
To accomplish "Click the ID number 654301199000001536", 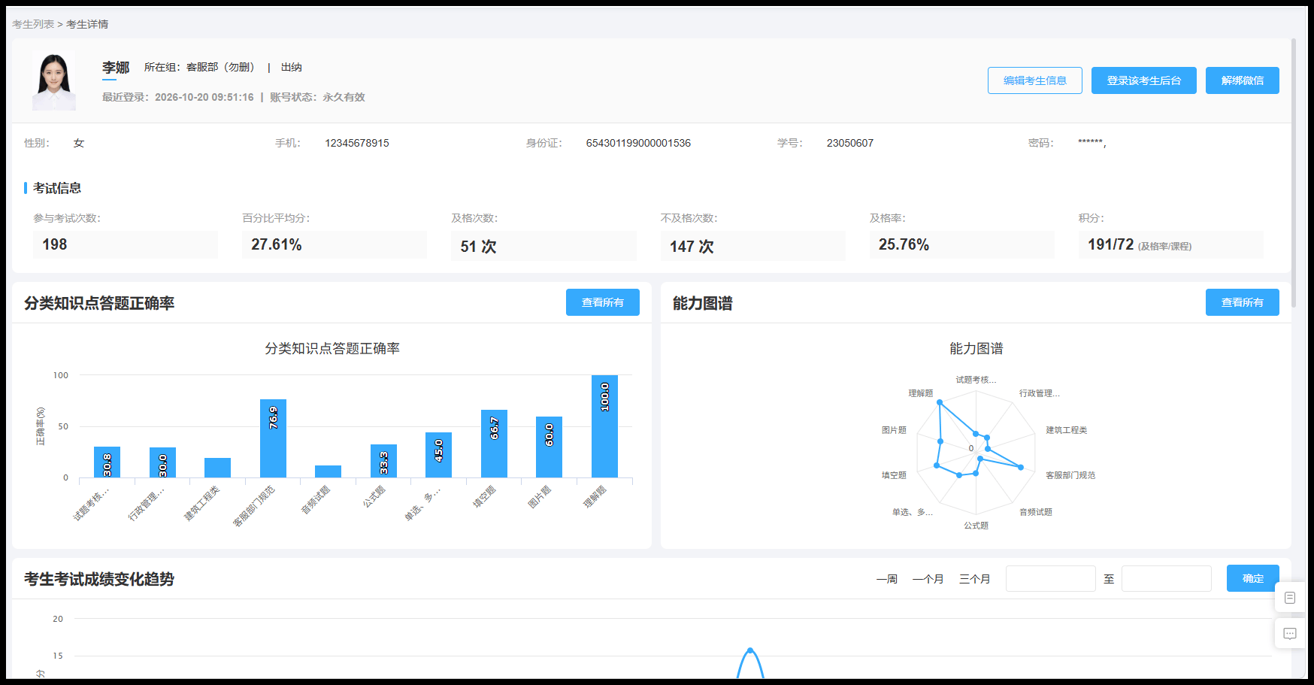I will (x=638, y=143).
